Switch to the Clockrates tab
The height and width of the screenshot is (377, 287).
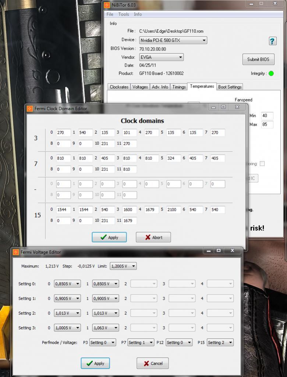tap(119, 87)
